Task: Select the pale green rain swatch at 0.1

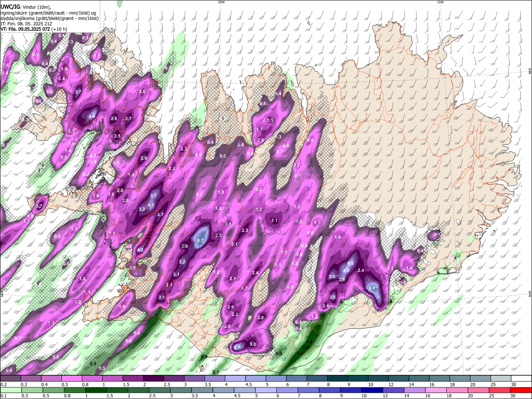Action: (x=11, y=390)
